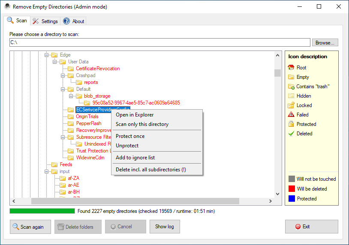The height and width of the screenshot is (245, 349).
Task: Click the folder icon of 95c08a52-9967 directory
Action: [x=87, y=103]
